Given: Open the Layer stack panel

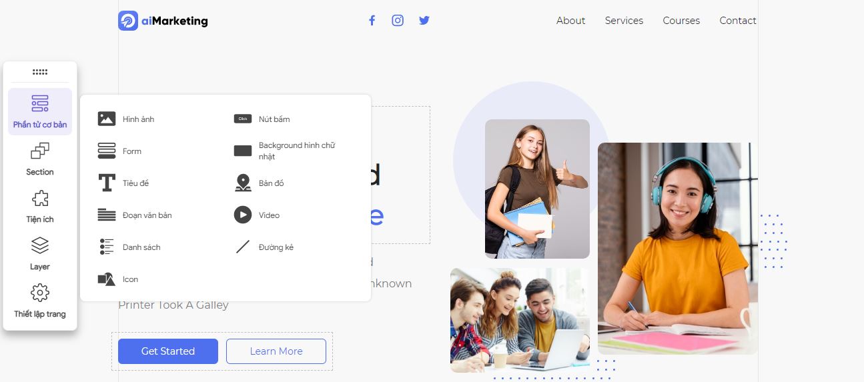Looking at the screenshot, I should pyautogui.click(x=40, y=254).
